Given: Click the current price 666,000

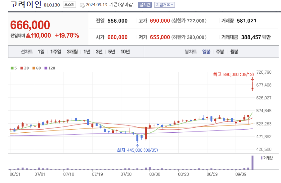Looking at the screenshot, I should coord(30,25).
